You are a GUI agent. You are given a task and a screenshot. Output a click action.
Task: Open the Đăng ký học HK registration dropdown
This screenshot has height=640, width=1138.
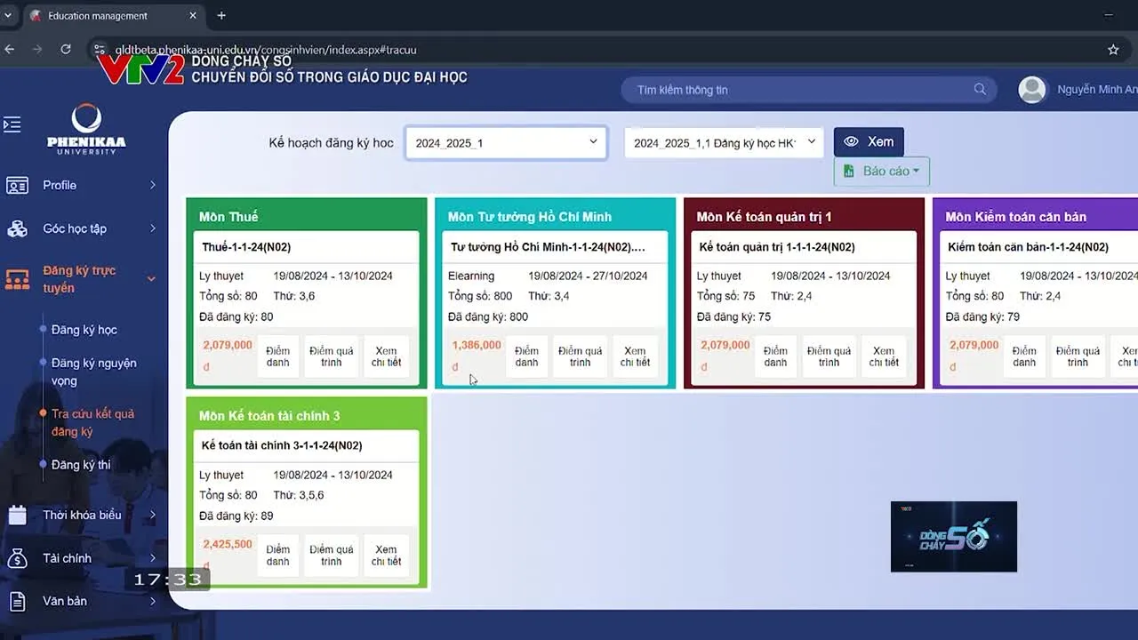click(724, 142)
